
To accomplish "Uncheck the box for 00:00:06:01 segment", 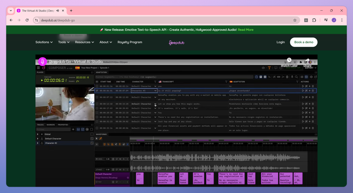I will click(97, 91).
